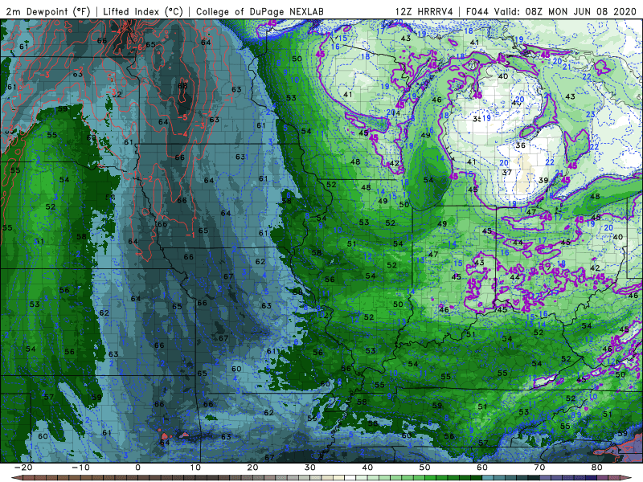Click the '0' colorbar scale label
643x482 pixels.
(x=137, y=468)
